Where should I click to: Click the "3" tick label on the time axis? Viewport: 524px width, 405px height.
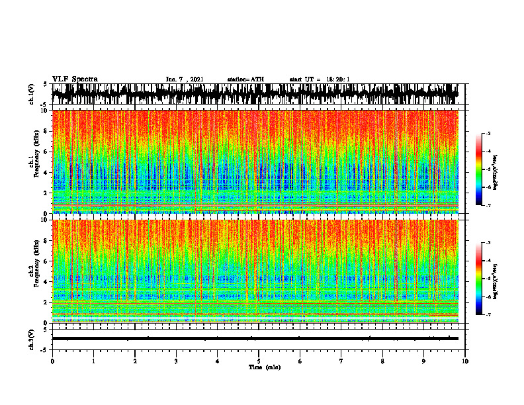(x=176, y=361)
